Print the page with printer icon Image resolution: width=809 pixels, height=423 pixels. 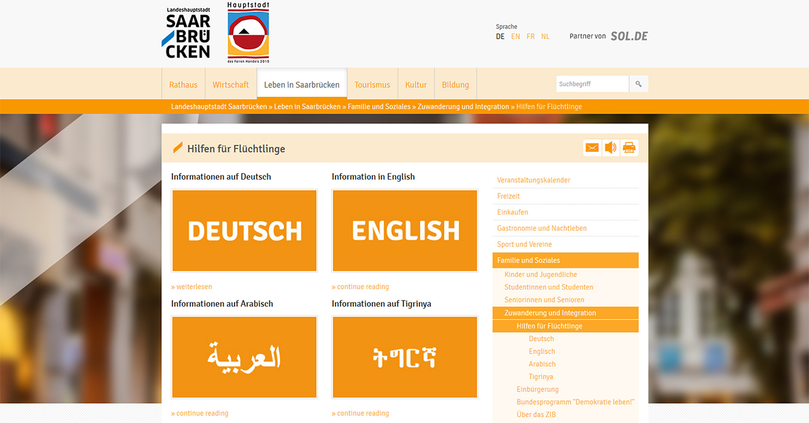coord(629,148)
